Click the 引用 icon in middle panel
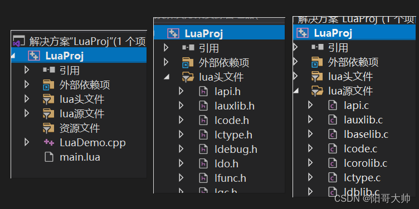Viewport: 419px width, 209px height. pyautogui.click(x=188, y=48)
